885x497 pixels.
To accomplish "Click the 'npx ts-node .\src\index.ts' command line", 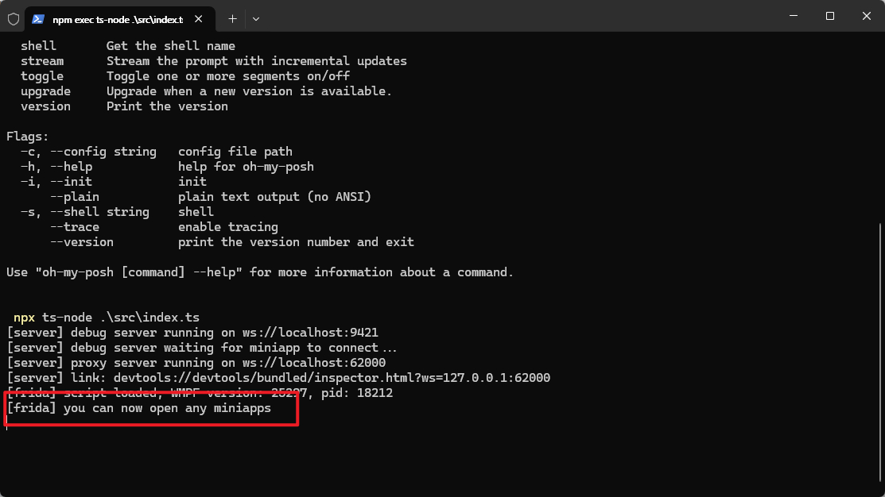I will (x=107, y=318).
